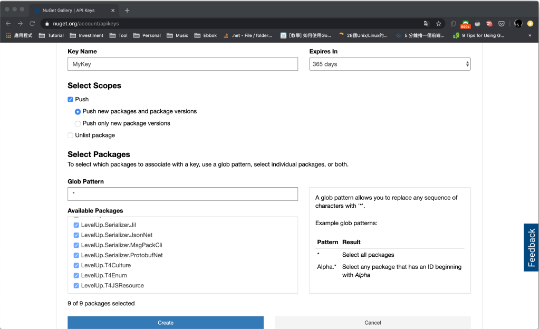The width and height of the screenshot is (540, 329).
Task: Open Google Translate icon in address bar
Action: click(x=426, y=23)
